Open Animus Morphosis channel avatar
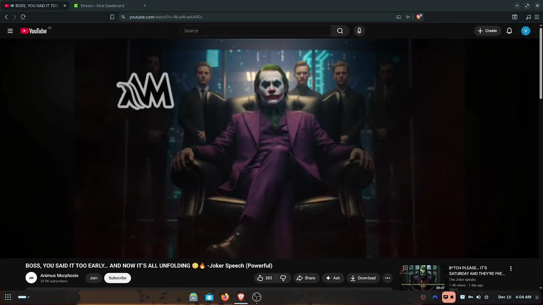 click(x=31, y=278)
